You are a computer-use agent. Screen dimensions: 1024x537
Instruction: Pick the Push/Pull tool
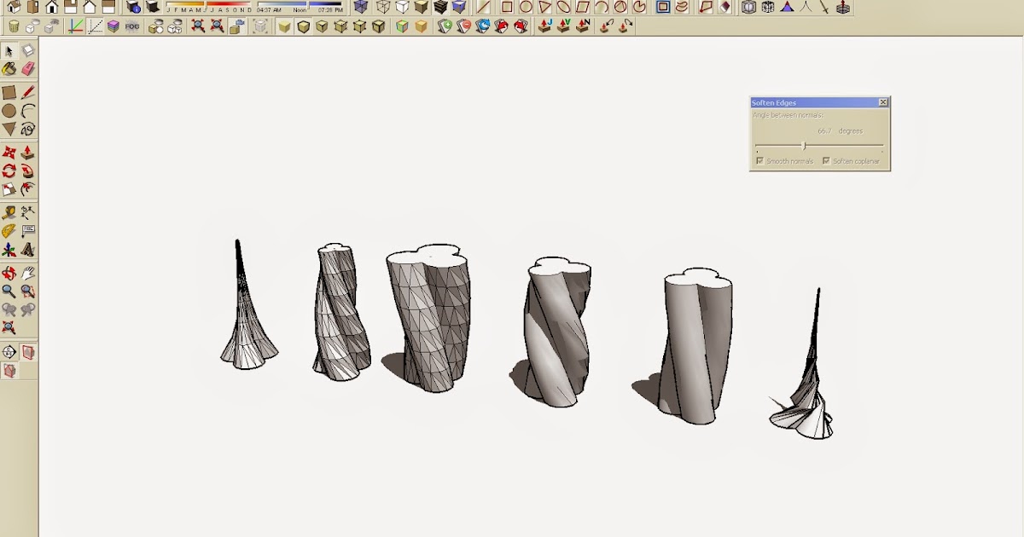click(x=27, y=153)
